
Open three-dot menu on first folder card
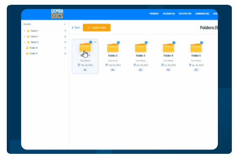click(x=95, y=42)
